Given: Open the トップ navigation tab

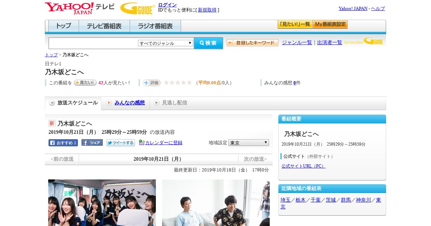Looking at the screenshot, I should [64, 26].
